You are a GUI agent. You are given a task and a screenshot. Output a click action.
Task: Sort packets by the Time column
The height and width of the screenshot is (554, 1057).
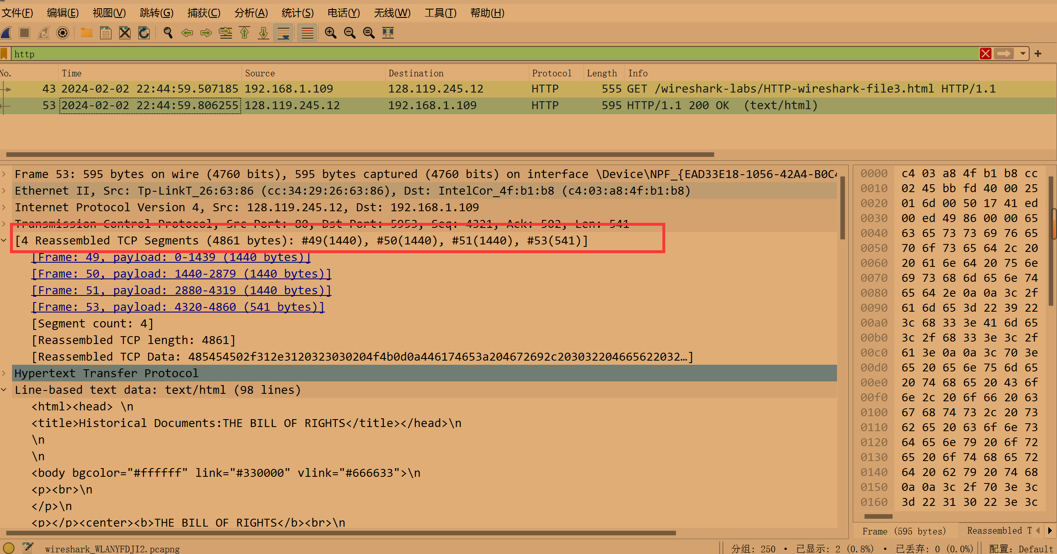point(149,73)
